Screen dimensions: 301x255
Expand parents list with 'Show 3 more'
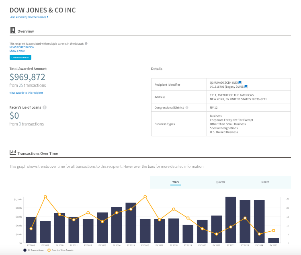tap(17, 51)
